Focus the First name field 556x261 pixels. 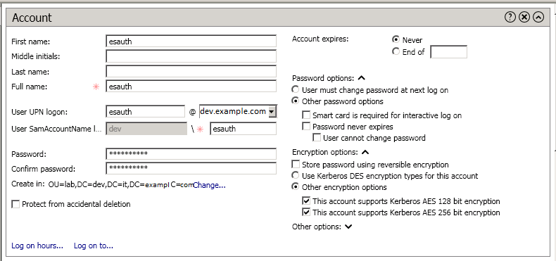coord(191,41)
